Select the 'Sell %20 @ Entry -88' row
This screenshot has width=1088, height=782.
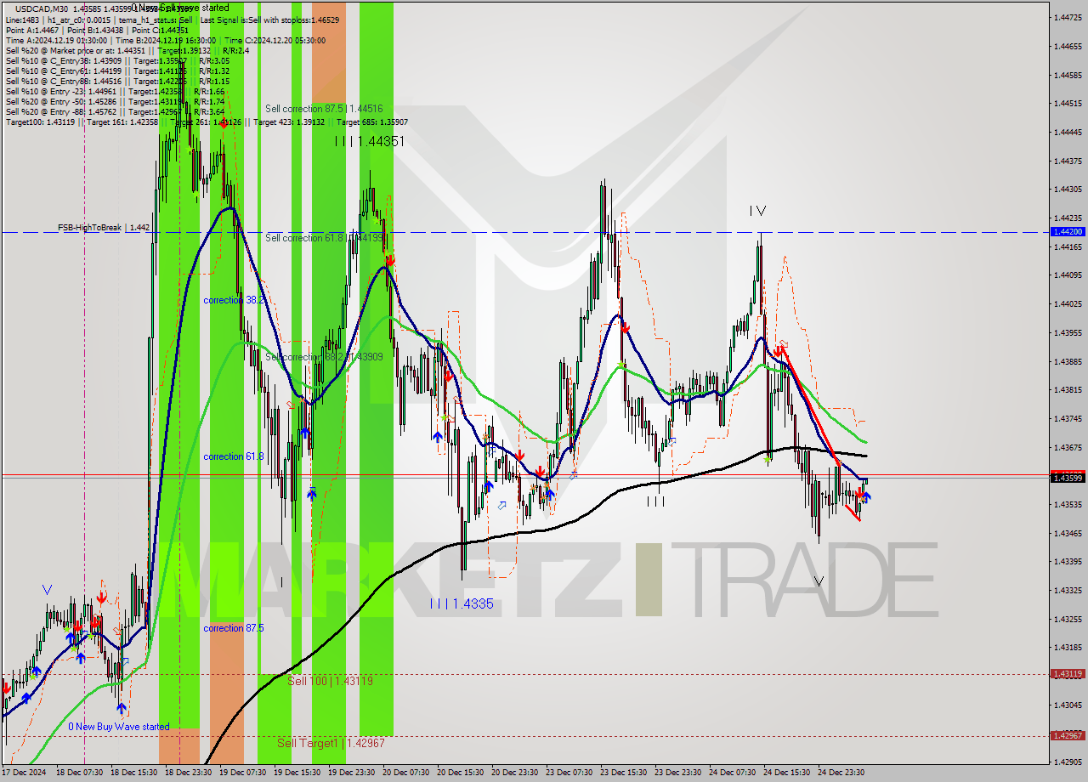[116, 111]
